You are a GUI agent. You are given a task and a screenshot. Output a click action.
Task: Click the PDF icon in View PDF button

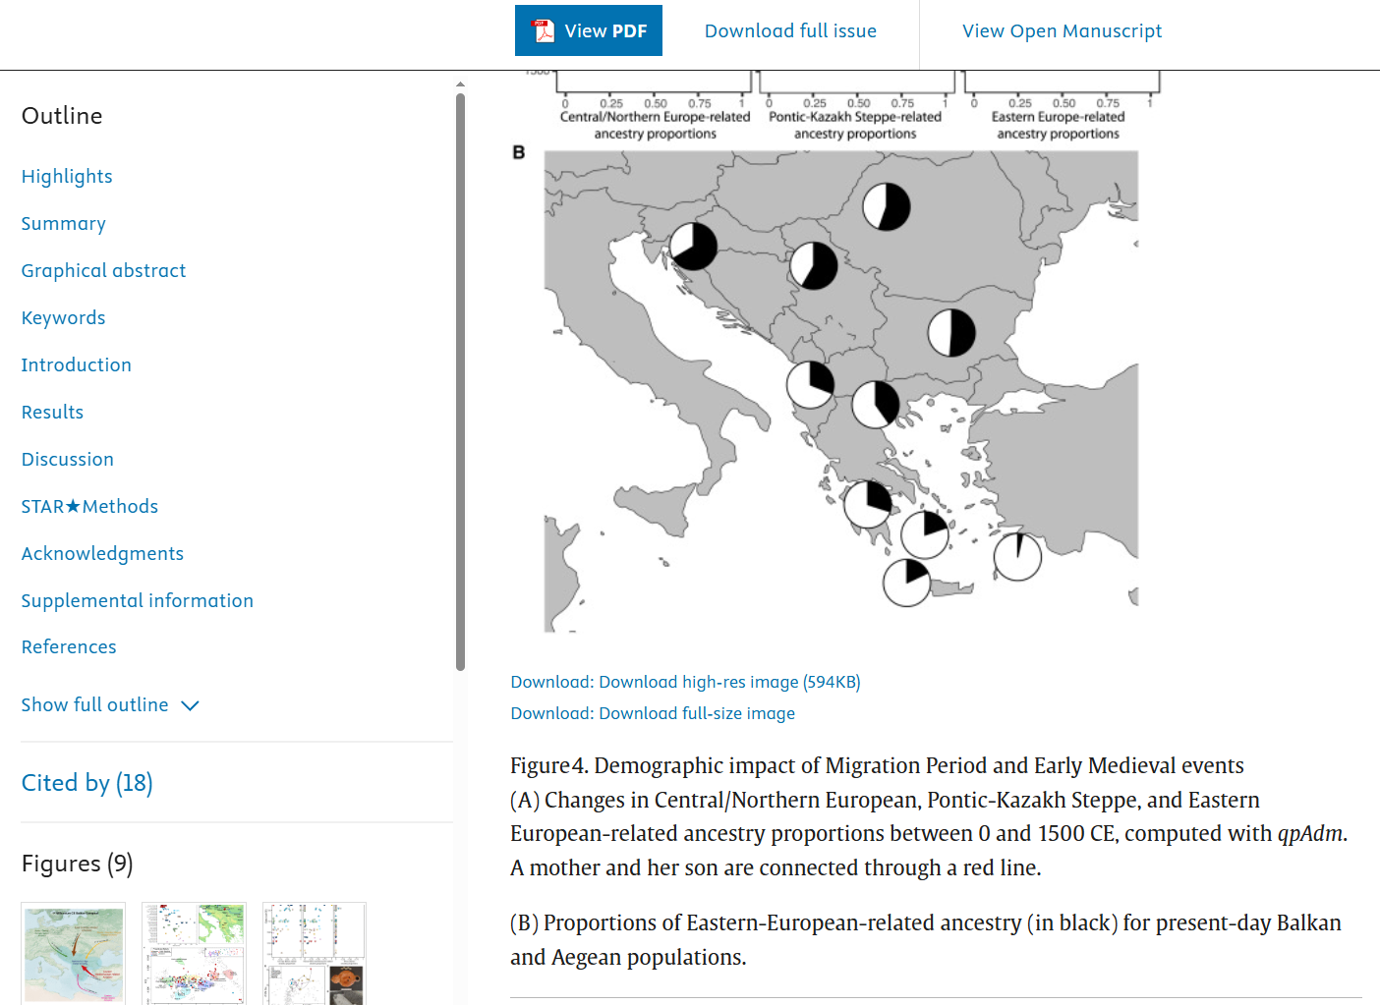pyautogui.click(x=544, y=31)
